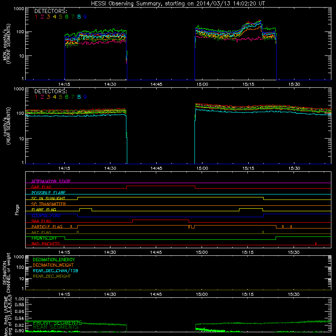Click the 14:15 tick under front segments plot
Screen dimensions: 336x336
point(64,84)
